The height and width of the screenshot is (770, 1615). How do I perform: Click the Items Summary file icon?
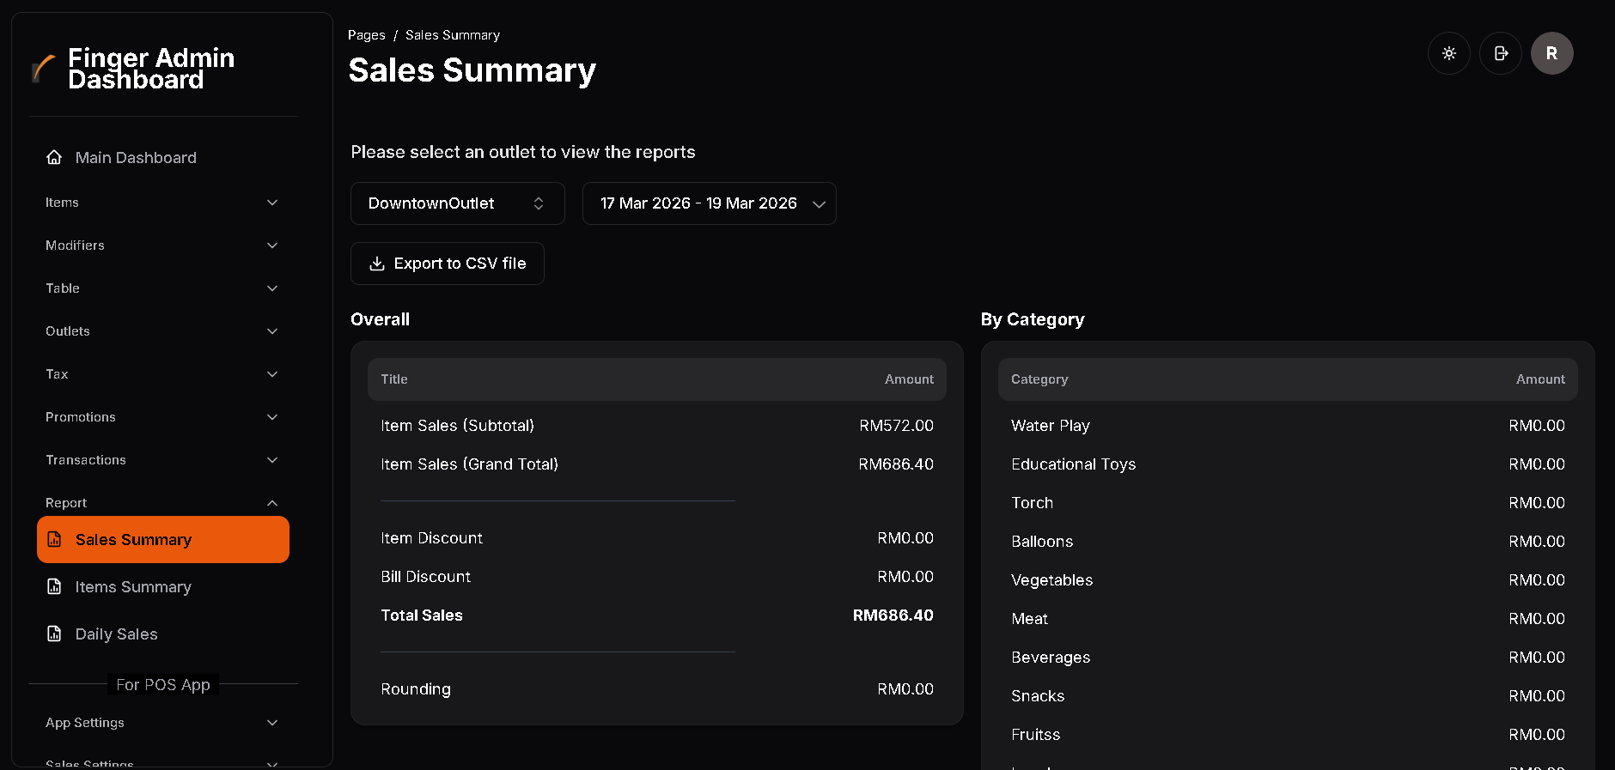click(54, 586)
